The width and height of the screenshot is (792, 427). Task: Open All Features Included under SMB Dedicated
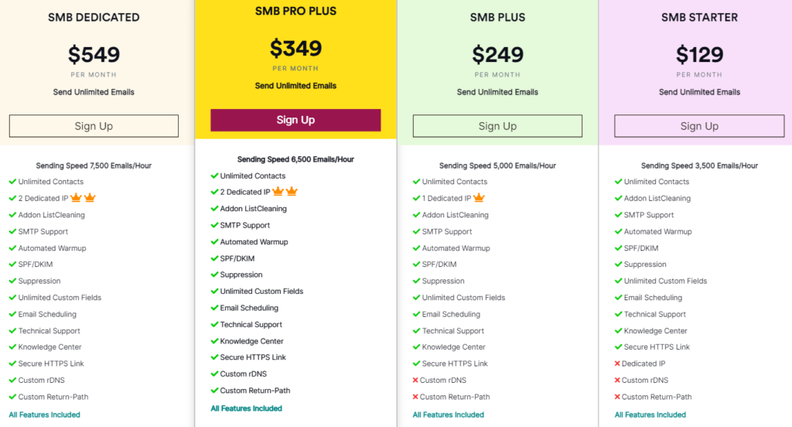click(45, 415)
